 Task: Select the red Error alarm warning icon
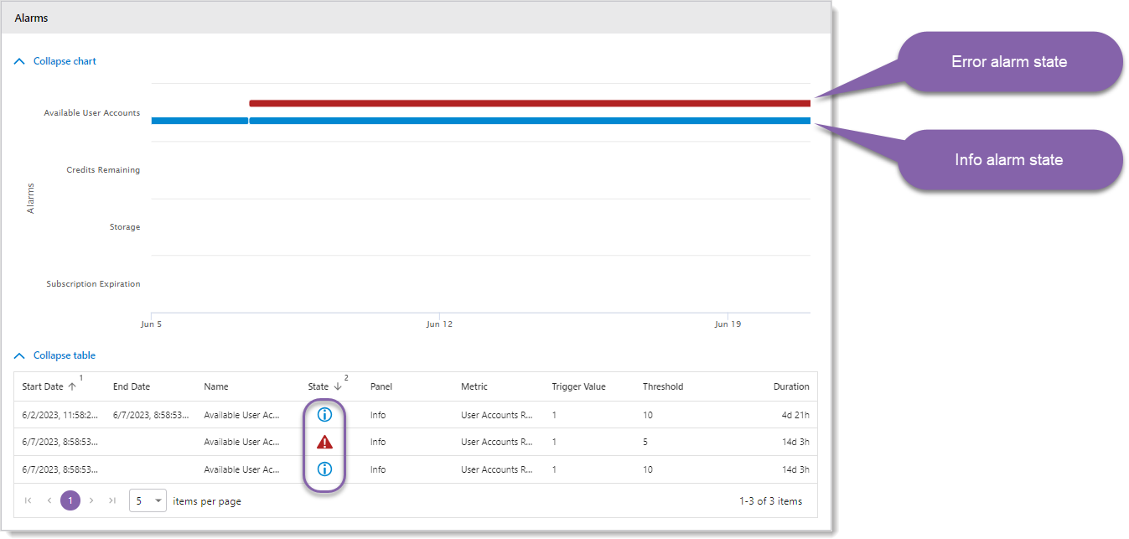click(324, 442)
